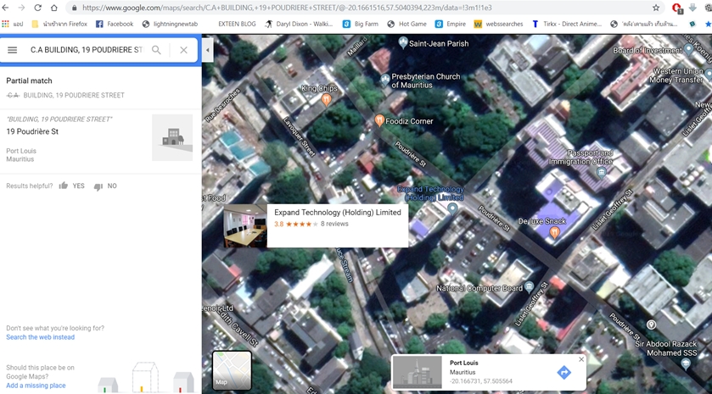
Task: Select the King Chips restaurant marker
Action: coord(326,99)
